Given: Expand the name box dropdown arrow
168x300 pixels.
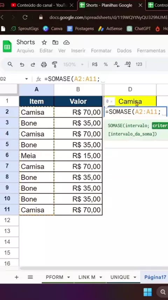Looking at the screenshot, I should click(x=27, y=79).
